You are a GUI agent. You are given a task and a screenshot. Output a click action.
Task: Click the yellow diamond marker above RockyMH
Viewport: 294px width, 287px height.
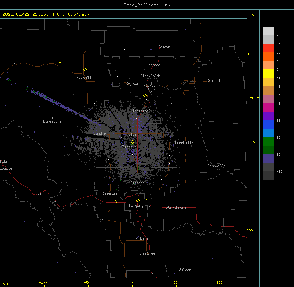(85, 70)
